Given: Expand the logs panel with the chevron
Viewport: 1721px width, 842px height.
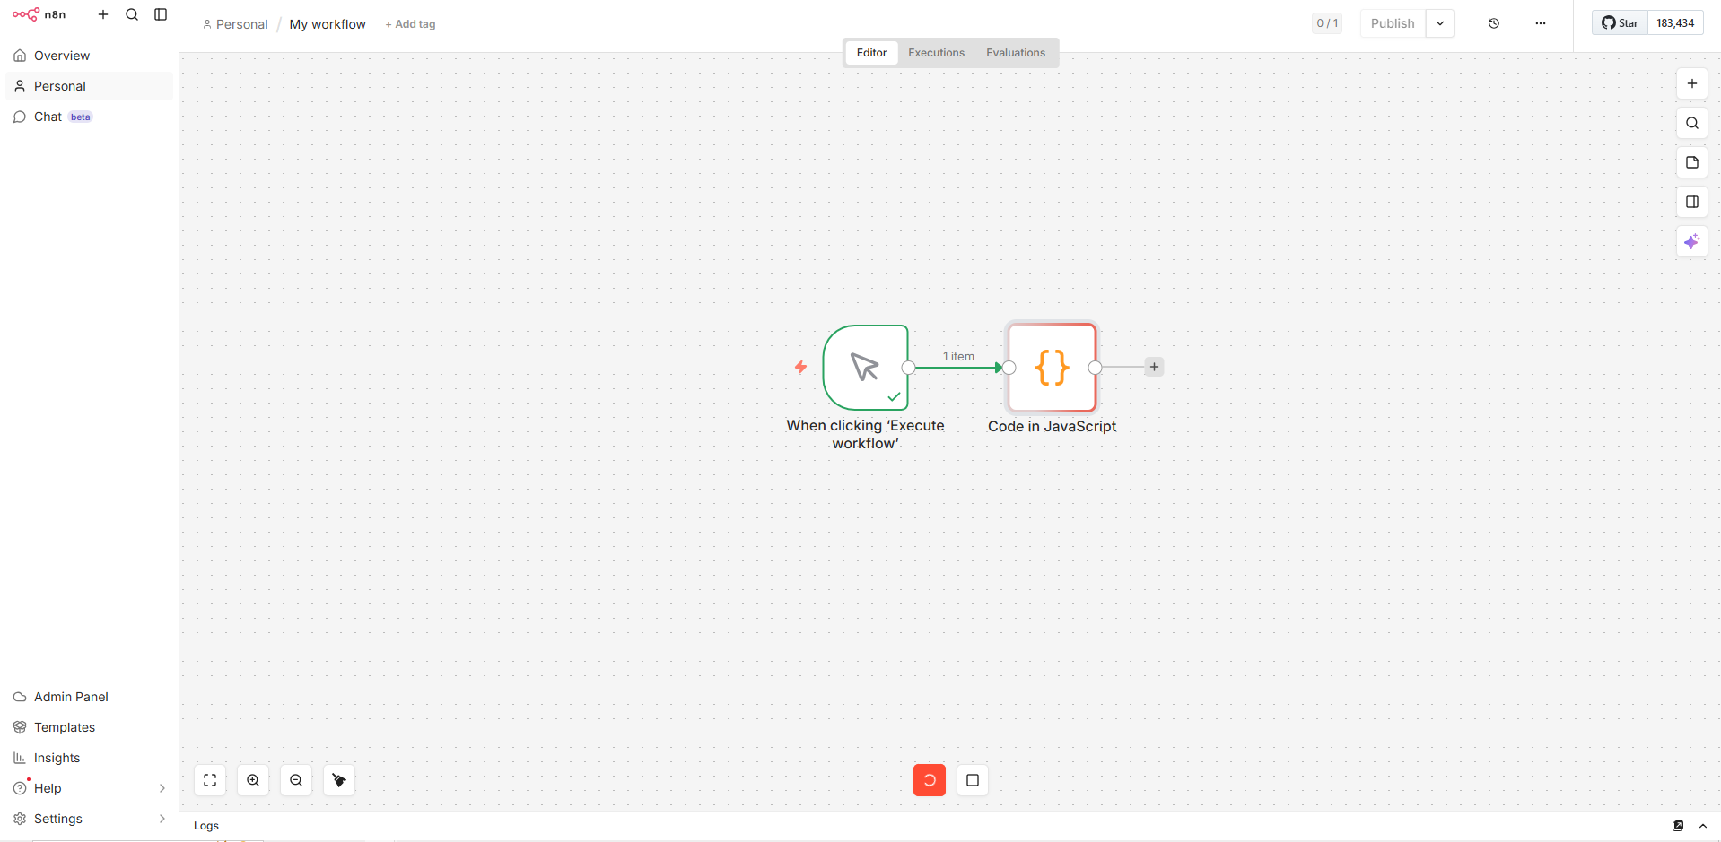Looking at the screenshot, I should pos(1703,826).
